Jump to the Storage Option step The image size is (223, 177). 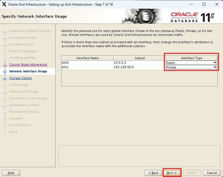pos(21,78)
